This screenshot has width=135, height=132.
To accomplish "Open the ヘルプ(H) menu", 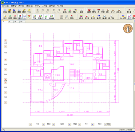I will 60,6.
